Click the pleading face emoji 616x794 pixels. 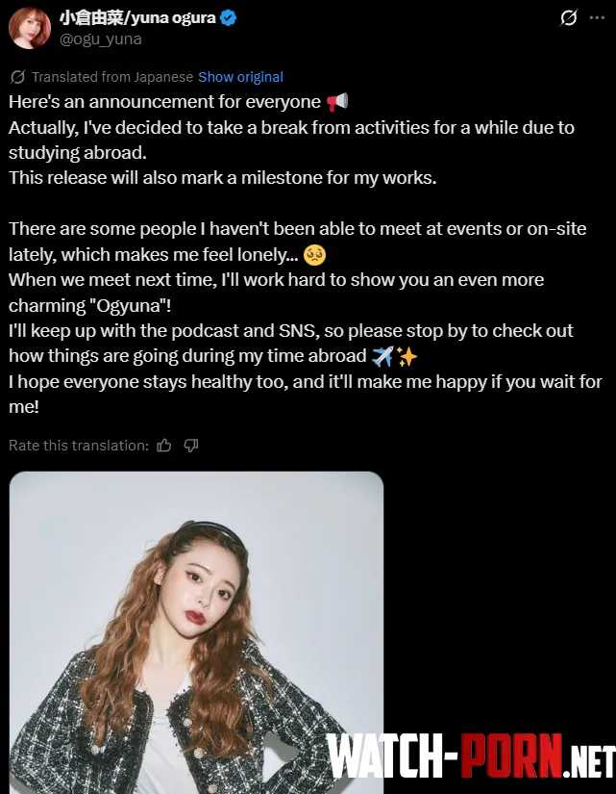(313, 255)
